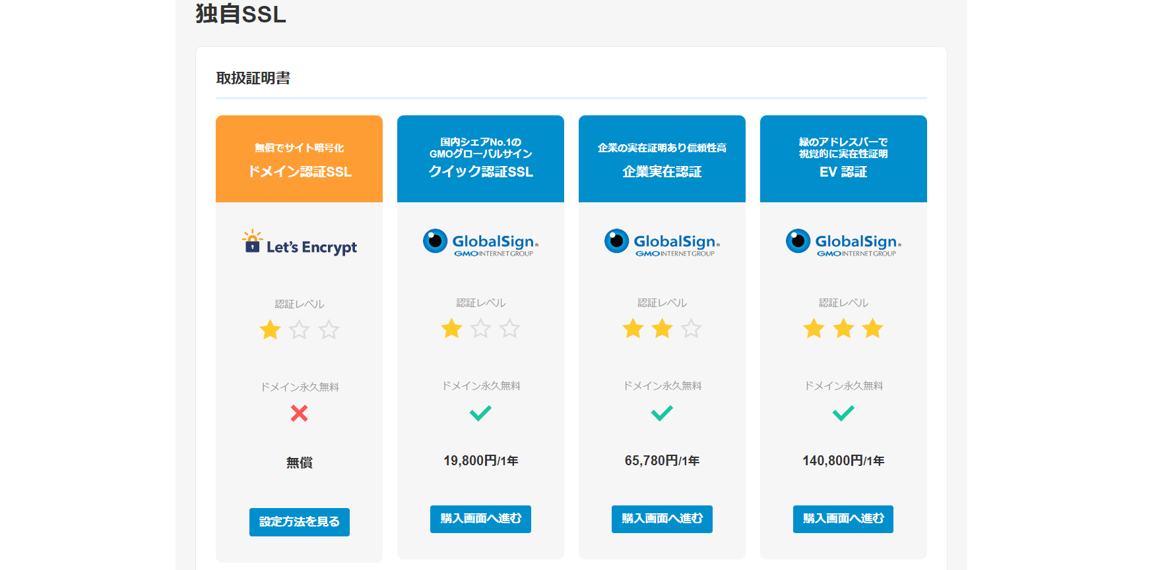
Task: Click 認証レベル label in 企業実在認証 card
Action: (x=662, y=302)
